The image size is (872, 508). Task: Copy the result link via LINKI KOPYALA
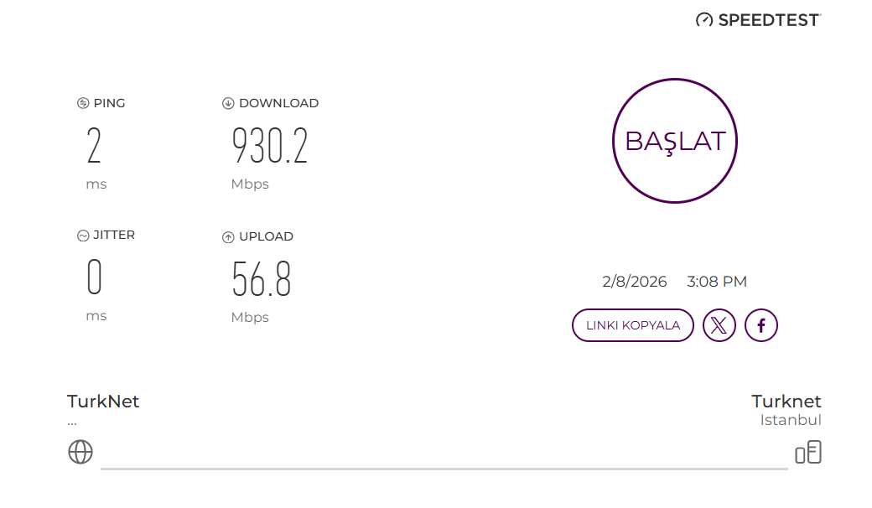pyautogui.click(x=633, y=325)
